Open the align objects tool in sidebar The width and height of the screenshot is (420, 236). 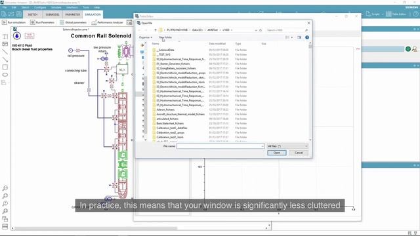click(x=4, y=83)
